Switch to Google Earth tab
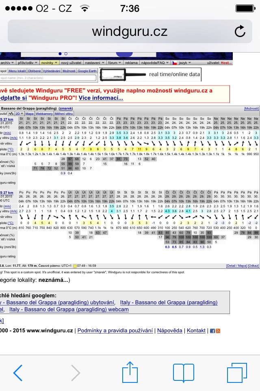The width and height of the screenshot is (260, 391). click(87, 71)
